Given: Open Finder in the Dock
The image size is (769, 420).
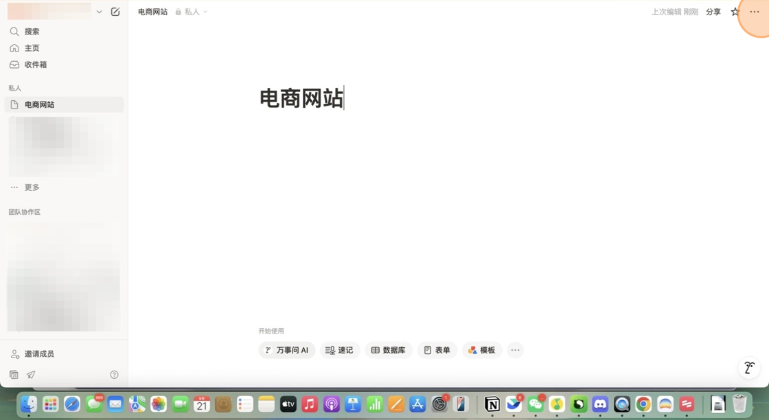Looking at the screenshot, I should (29, 404).
